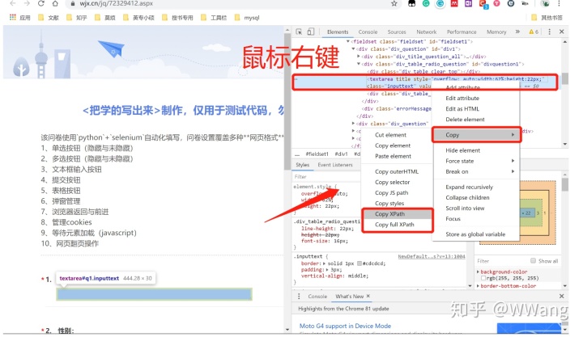Expand the second div_question node
The image size is (583, 337).
(x=353, y=123)
